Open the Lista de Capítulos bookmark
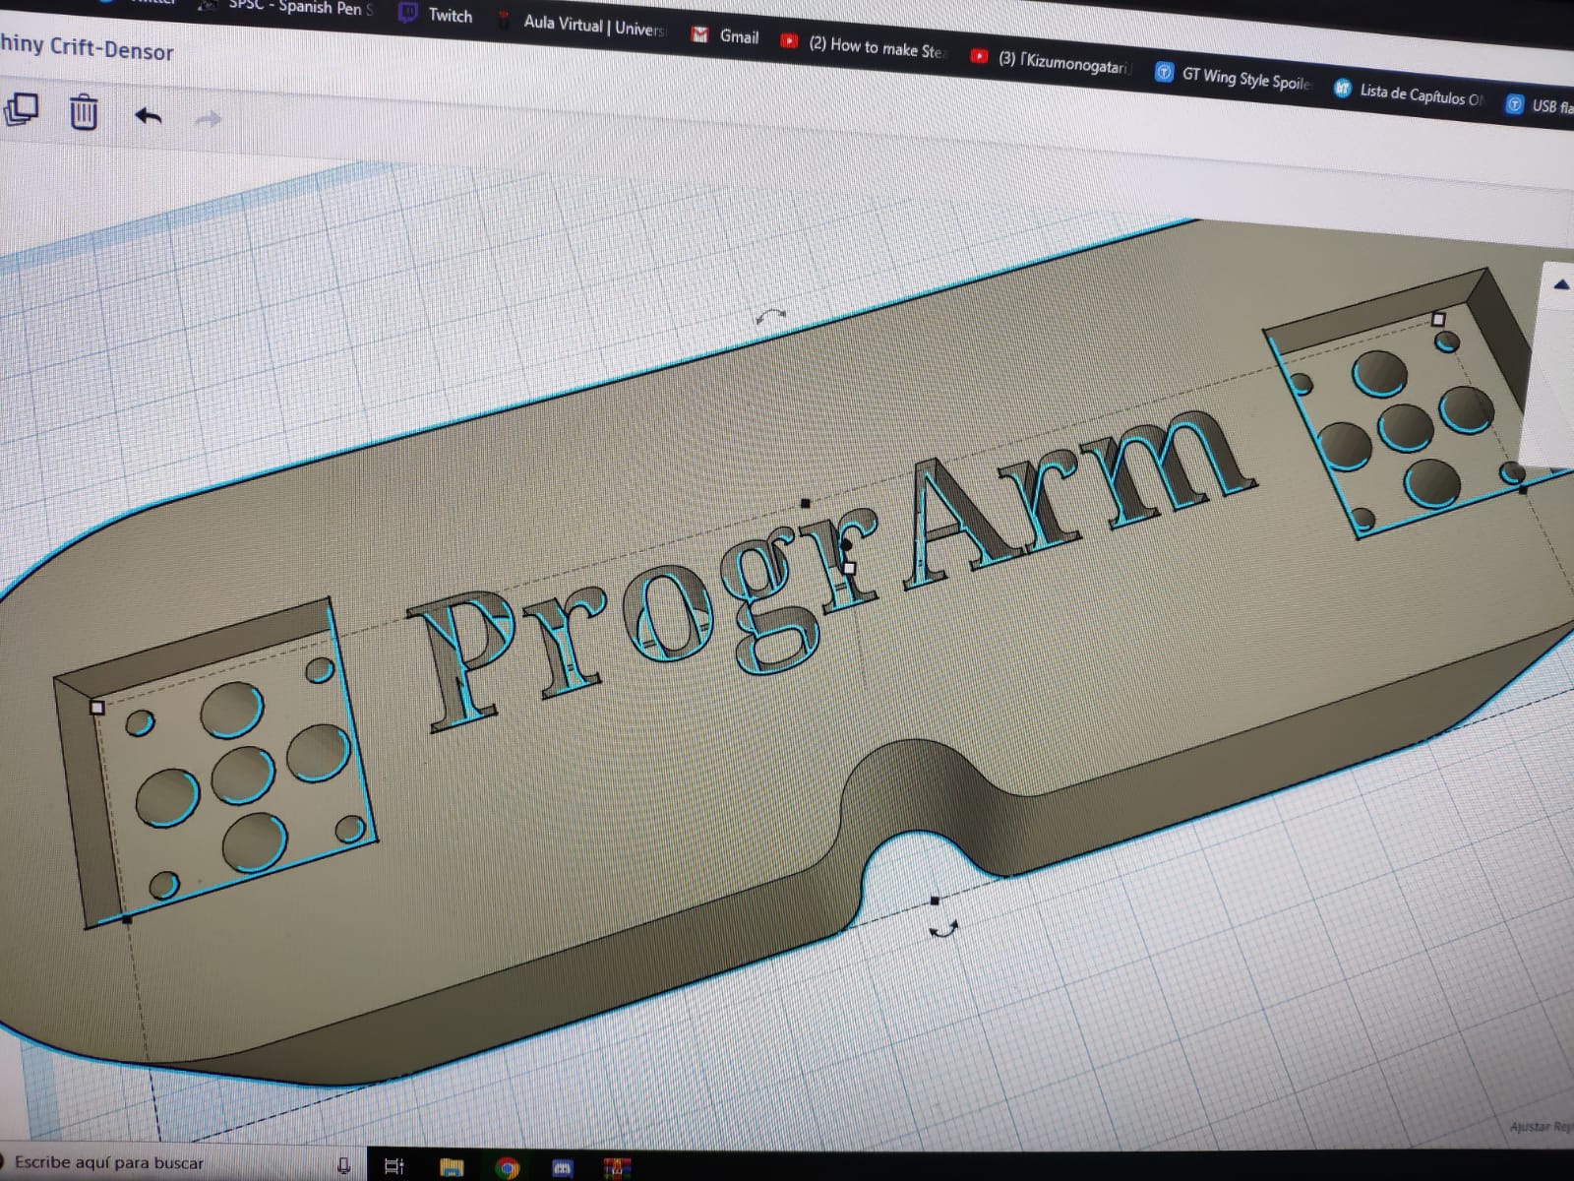Screen dimensions: 1574x1181 1409,93
